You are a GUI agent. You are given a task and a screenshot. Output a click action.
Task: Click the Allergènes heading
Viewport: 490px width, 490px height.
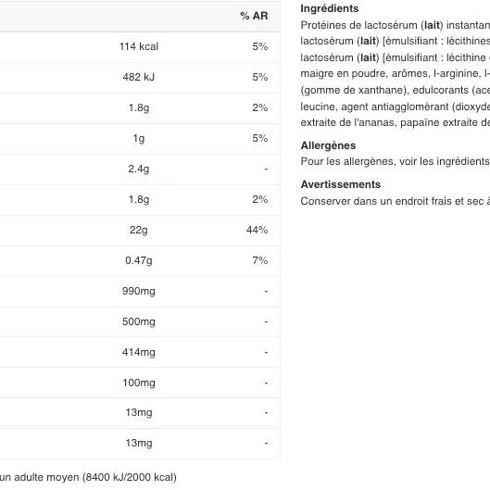pos(328,145)
